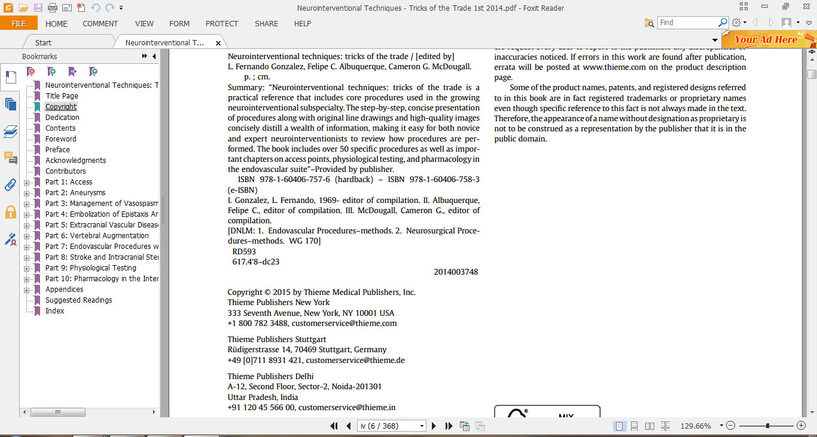Open the PROTECT ribbon tab
The width and height of the screenshot is (817, 437).
(x=222, y=23)
